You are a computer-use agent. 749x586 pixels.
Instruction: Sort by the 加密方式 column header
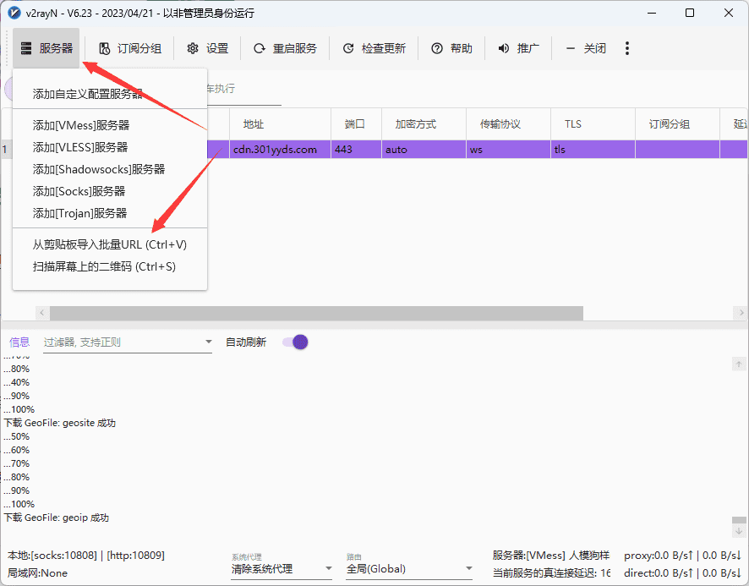(424, 124)
